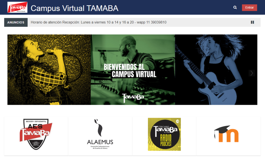Open the AES TAMABA student section logo
The width and height of the screenshot is (265, 160).
(x=36, y=134)
